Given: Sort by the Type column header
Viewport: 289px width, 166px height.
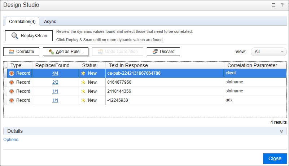Looking at the screenshot, I should click(16, 65).
